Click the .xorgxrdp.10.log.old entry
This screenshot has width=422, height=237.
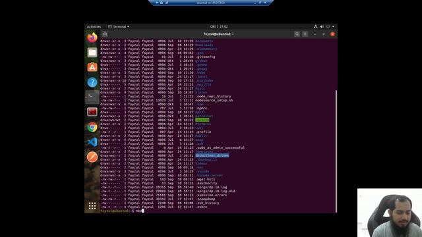(x=215, y=191)
